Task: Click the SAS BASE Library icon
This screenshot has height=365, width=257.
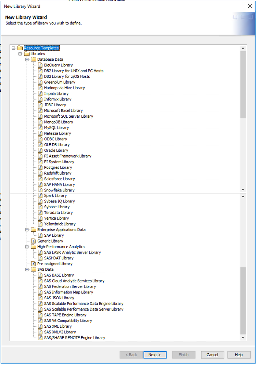Action: pos(40,275)
